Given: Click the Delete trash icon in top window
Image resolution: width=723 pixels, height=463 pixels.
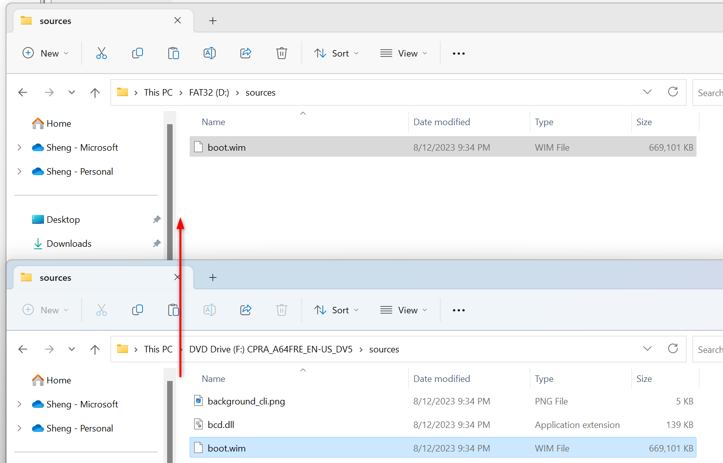Looking at the screenshot, I should coord(282,54).
